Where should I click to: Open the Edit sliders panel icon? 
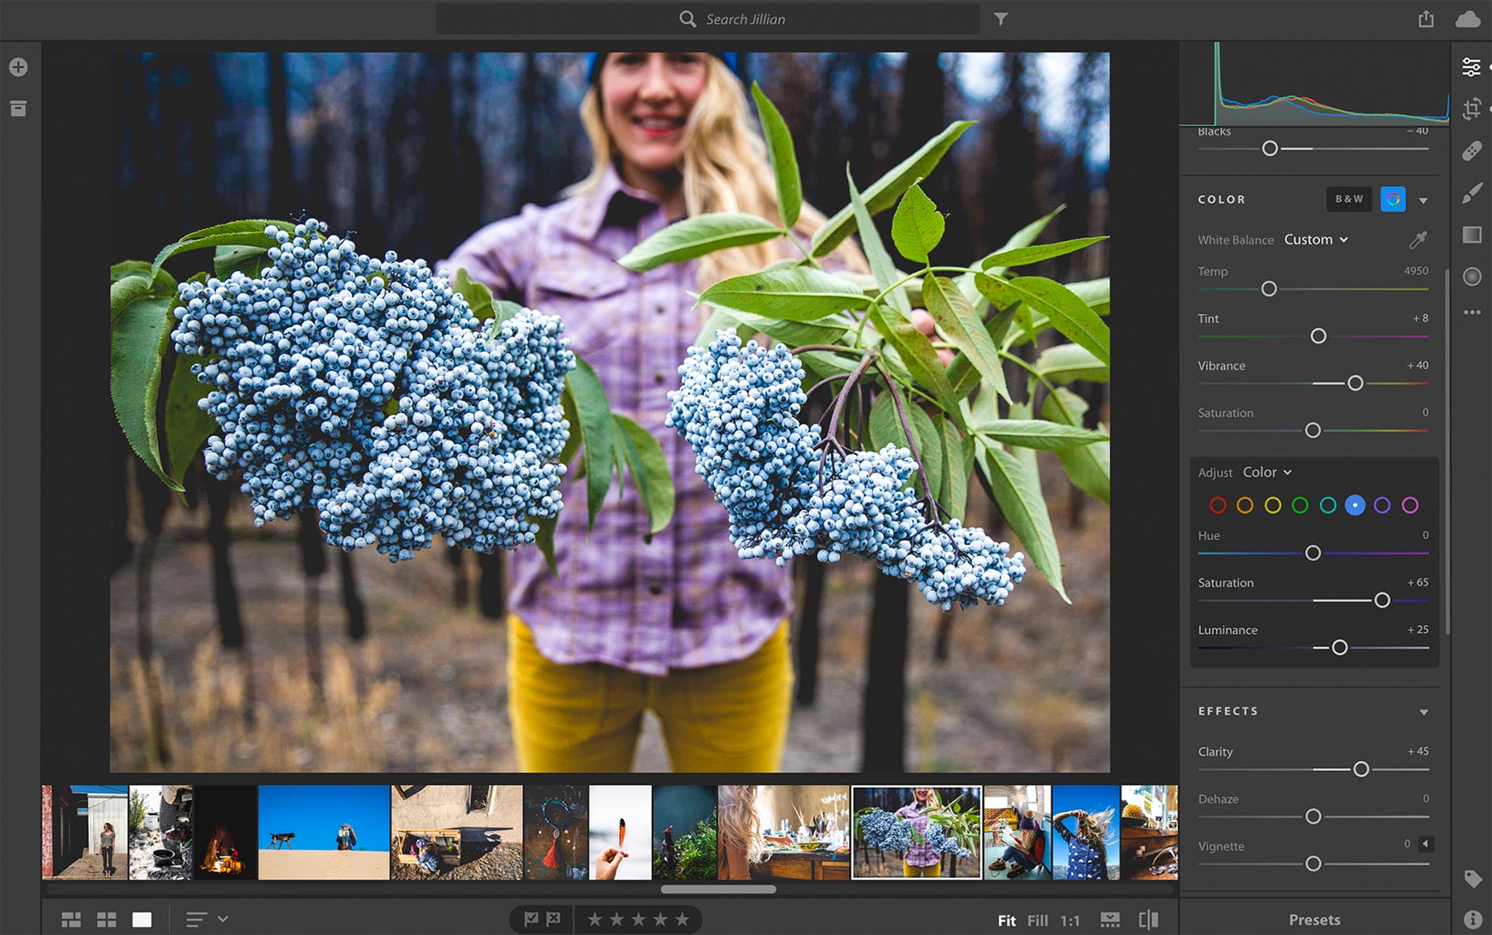click(1471, 67)
